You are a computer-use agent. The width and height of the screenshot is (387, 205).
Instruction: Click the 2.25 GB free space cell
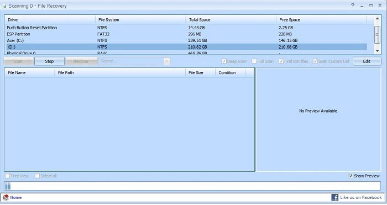(x=286, y=28)
